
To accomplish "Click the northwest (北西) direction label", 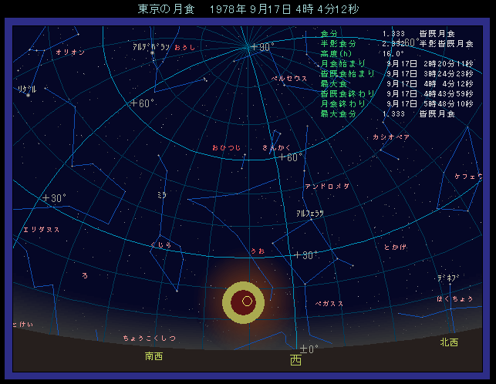I will click(448, 342).
